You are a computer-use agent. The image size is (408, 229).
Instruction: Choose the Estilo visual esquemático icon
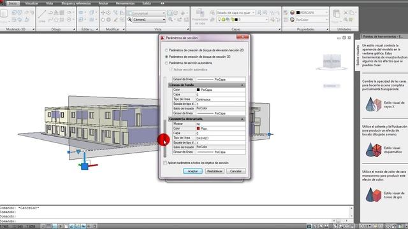(373, 149)
